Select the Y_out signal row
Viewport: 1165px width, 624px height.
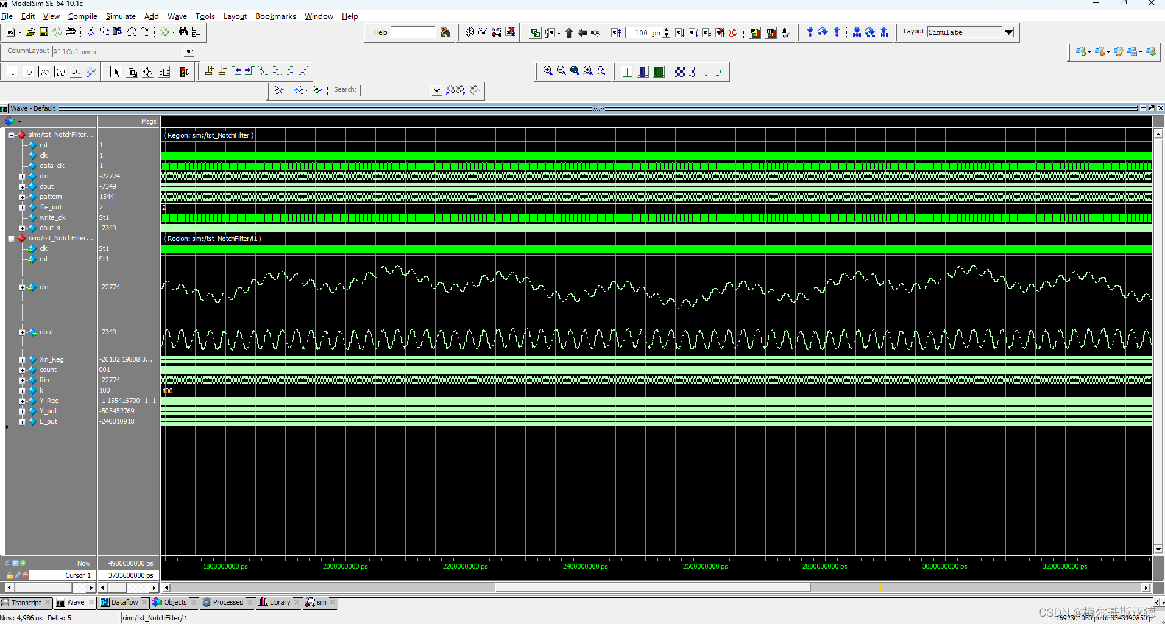(x=48, y=412)
